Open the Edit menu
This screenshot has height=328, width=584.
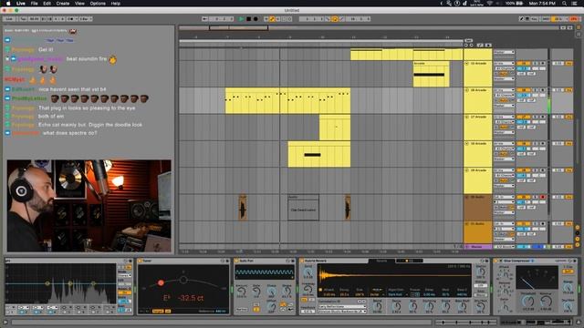47,4
